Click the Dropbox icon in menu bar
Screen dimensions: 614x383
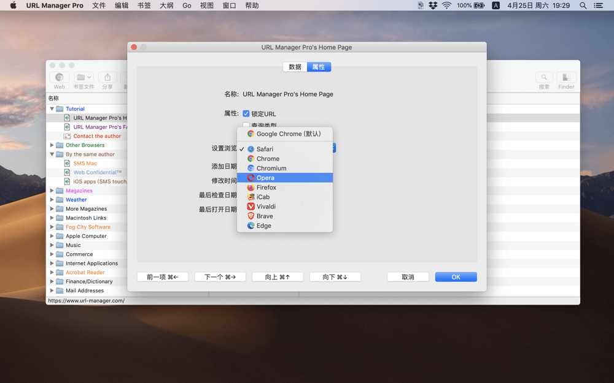pos(433,6)
